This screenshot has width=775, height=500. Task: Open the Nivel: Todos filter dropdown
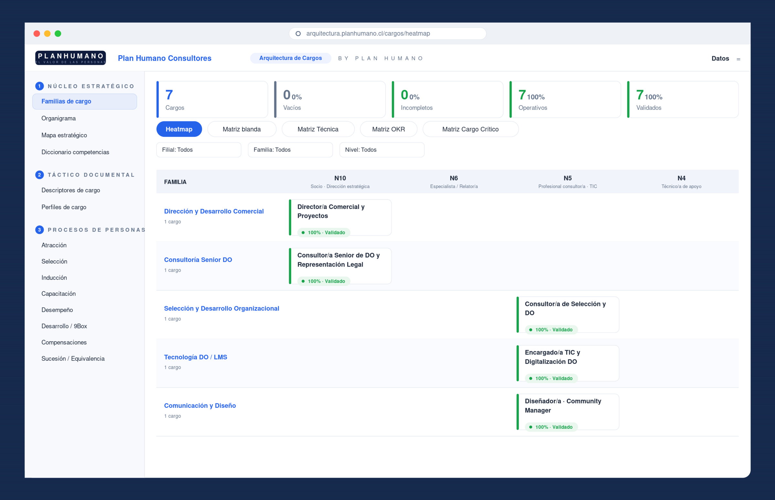pyautogui.click(x=382, y=150)
